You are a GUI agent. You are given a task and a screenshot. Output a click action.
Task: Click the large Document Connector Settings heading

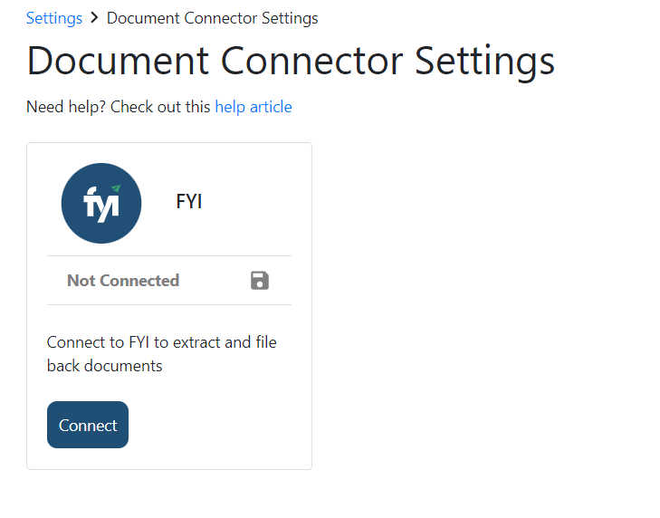tap(291, 61)
